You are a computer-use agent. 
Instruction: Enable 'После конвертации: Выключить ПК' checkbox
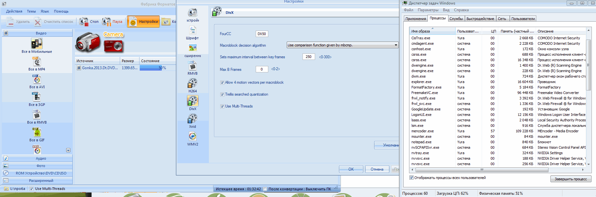(x=265, y=189)
